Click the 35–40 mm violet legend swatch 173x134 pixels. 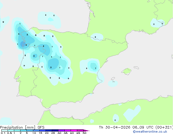[x=68, y=130]
